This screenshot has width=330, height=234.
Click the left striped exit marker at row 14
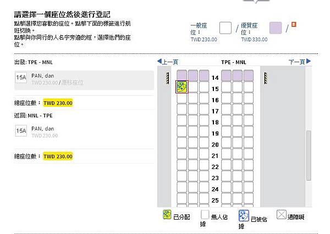pyautogui.click(x=168, y=78)
